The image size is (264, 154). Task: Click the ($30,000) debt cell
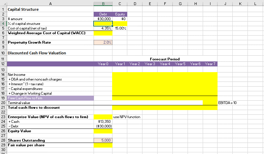click(x=103, y=126)
